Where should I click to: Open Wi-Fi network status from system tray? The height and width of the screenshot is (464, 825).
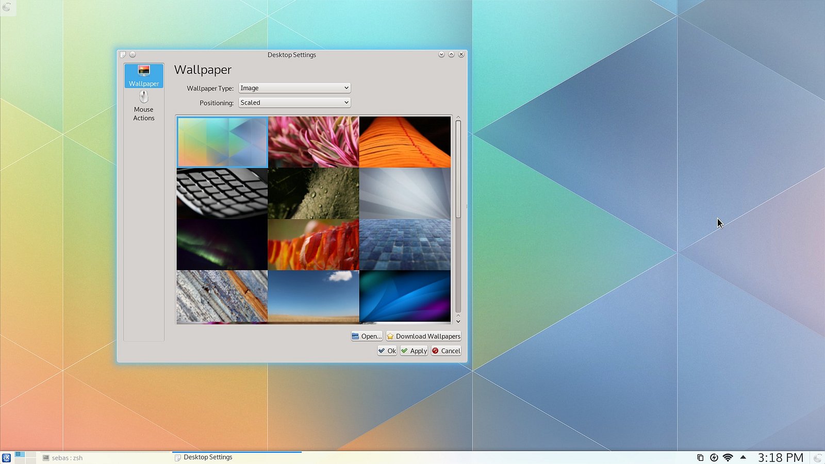(728, 457)
